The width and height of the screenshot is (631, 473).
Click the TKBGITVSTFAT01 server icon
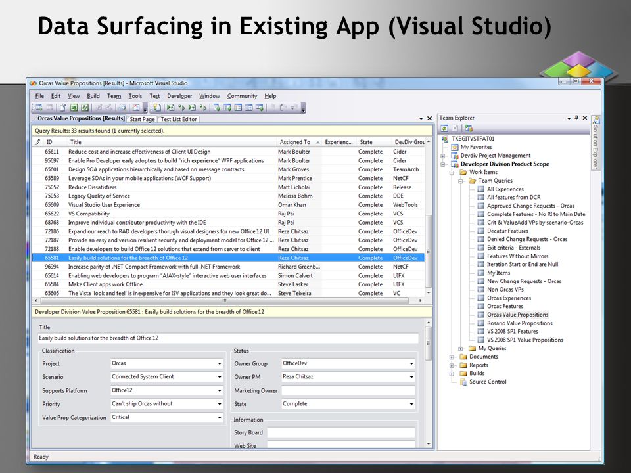coord(445,139)
